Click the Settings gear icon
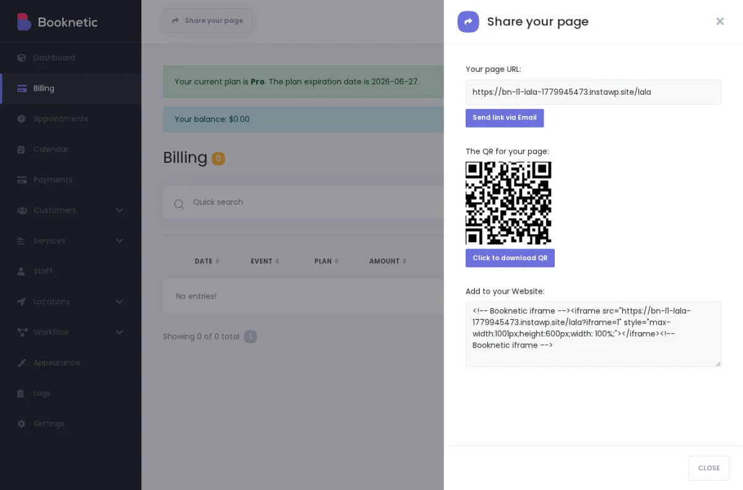 pyautogui.click(x=22, y=424)
